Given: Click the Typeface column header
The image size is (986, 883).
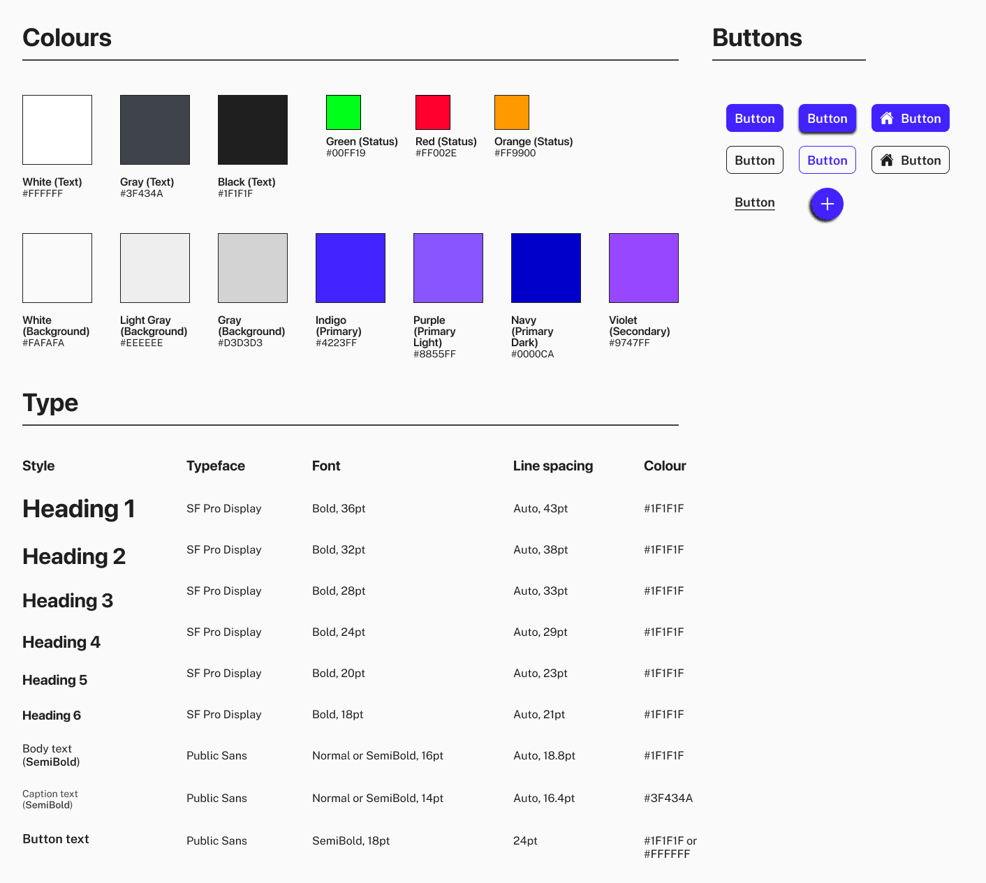Looking at the screenshot, I should (216, 466).
